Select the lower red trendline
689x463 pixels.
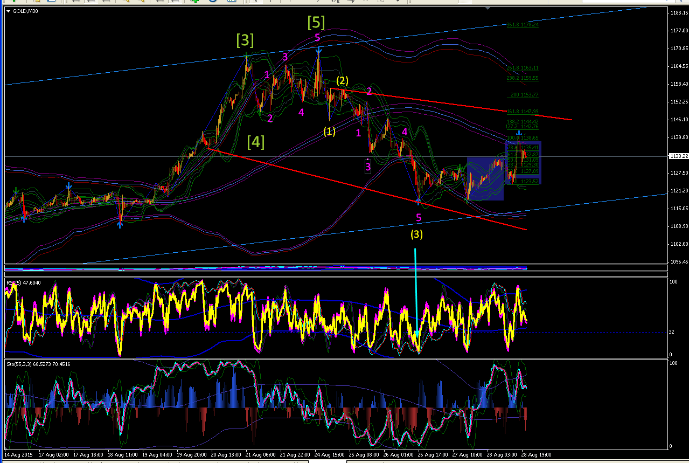point(367,189)
